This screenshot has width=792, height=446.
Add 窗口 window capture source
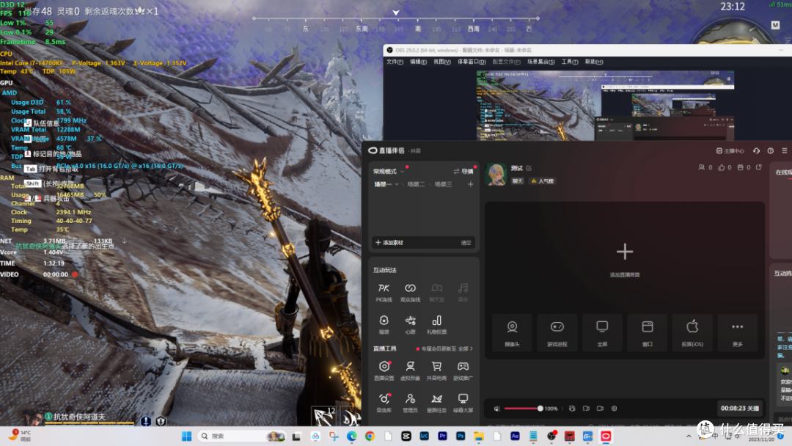[x=648, y=332]
